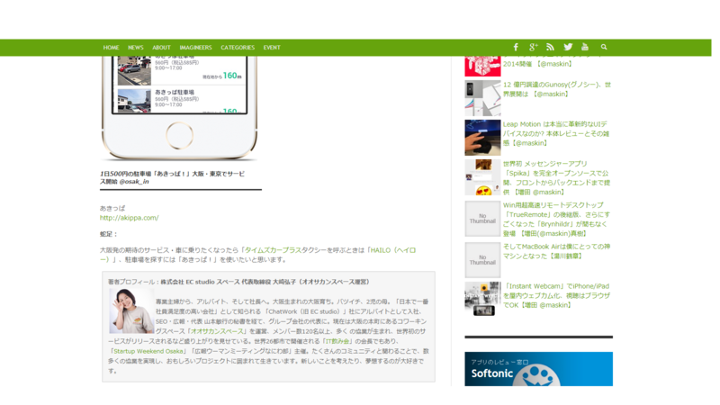This screenshot has height=405, width=720.
Task: Open the 2014開催 【@maskin】 article link
Action: [x=537, y=64]
